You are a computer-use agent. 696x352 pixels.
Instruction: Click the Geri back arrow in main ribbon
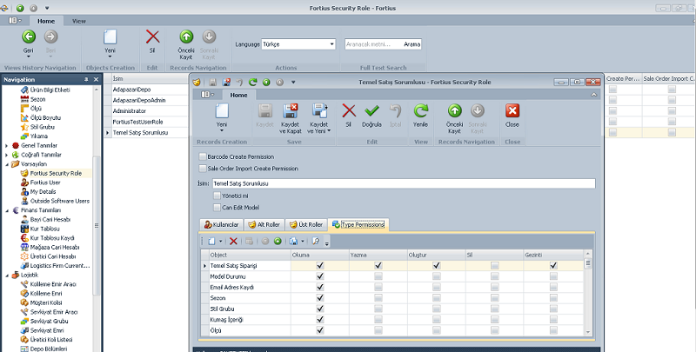[29, 37]
